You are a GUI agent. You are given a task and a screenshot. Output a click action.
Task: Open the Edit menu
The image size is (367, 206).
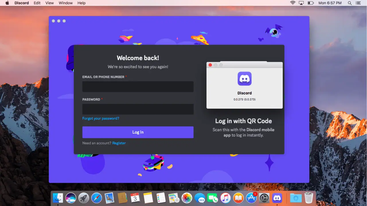[37, 3]
